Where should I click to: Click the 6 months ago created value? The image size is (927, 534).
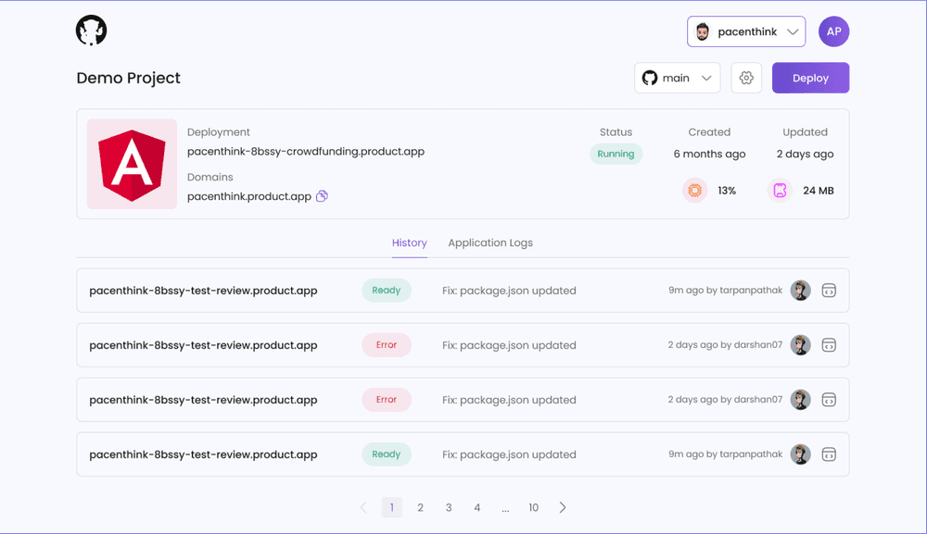point(709,154)
